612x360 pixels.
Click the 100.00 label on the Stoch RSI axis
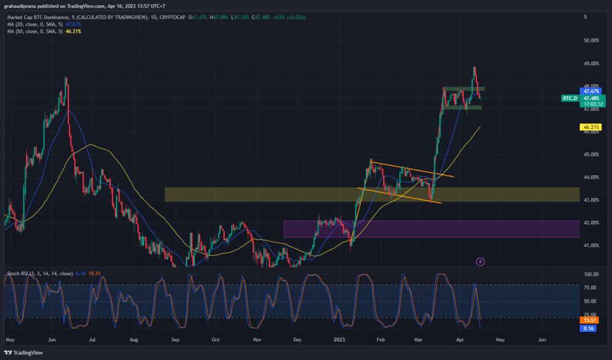click(x=591, y=274)
